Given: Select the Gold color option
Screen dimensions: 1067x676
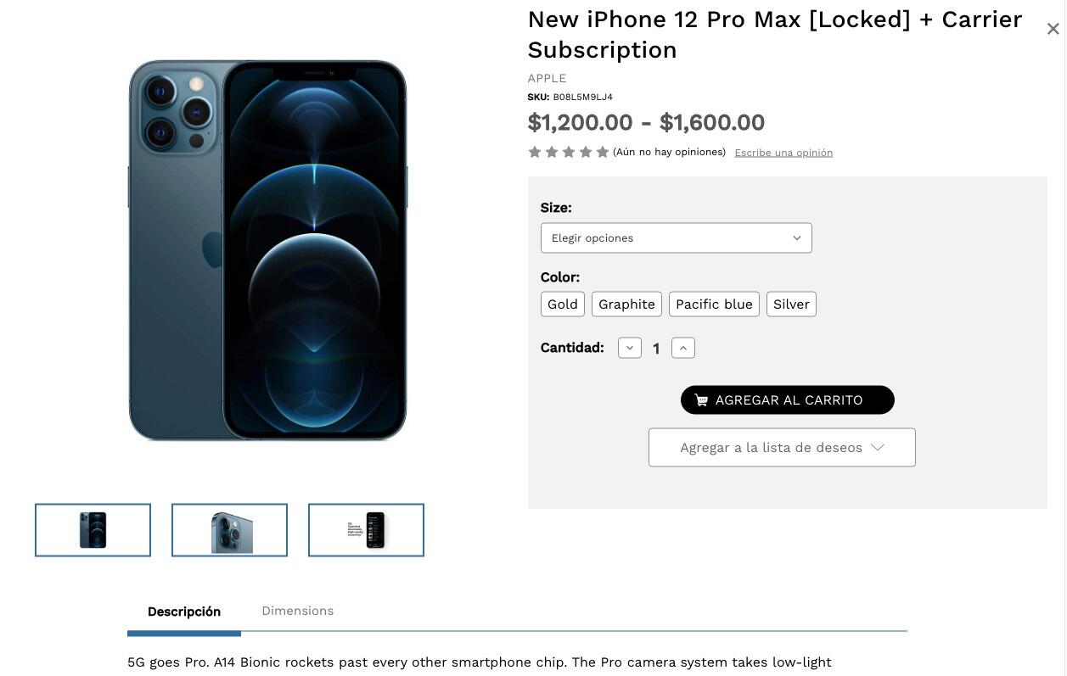Looking at the screenshot, I should [x=563, y=304].
